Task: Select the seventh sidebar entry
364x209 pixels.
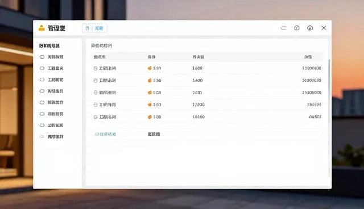Action: pyautogui.click(x=52, y=126)
